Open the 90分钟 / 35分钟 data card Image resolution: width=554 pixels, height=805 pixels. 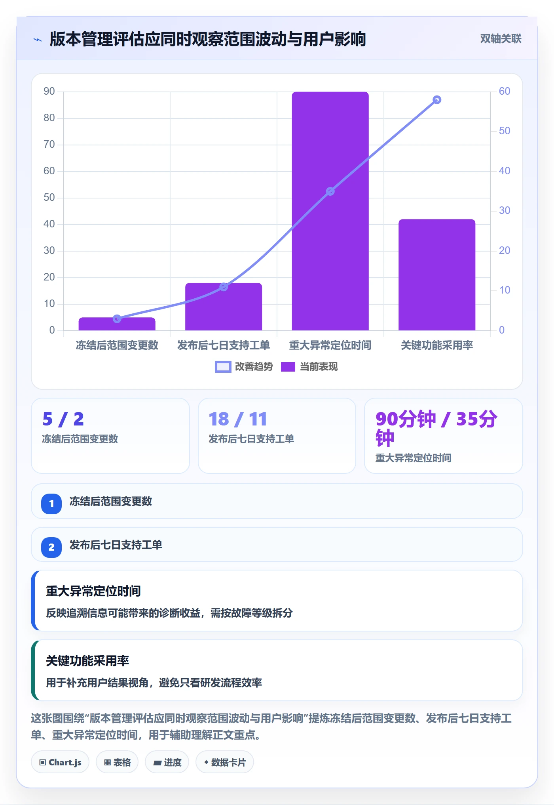click(443, 436)
